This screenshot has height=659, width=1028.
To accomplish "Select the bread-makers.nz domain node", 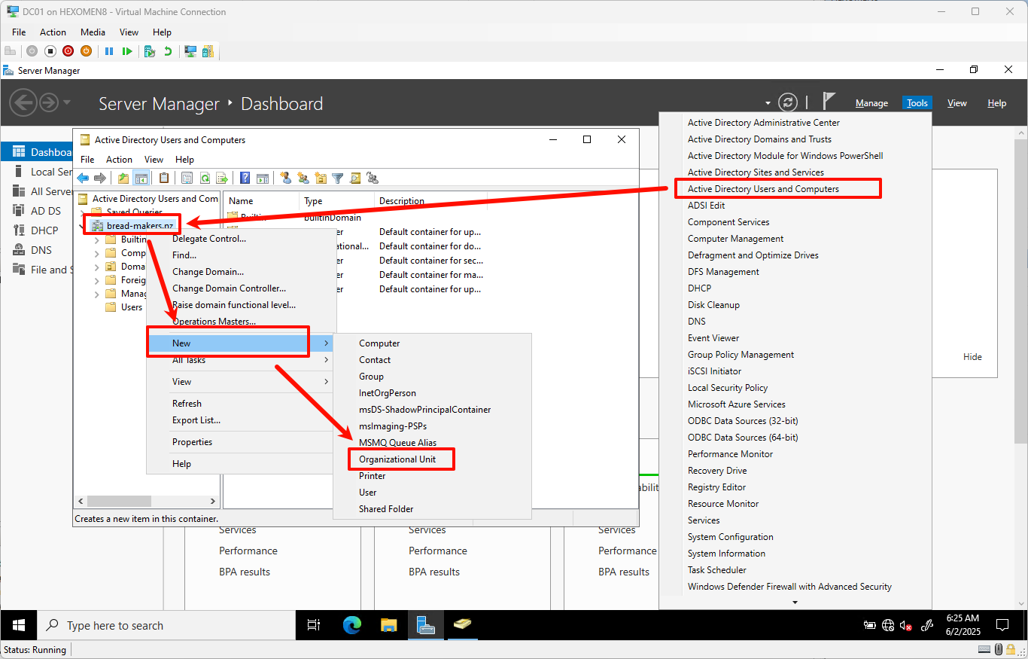I will (x=140, y=226).
